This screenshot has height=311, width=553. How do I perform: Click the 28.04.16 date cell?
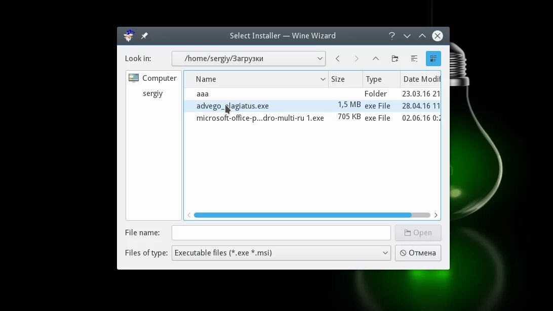421,106
